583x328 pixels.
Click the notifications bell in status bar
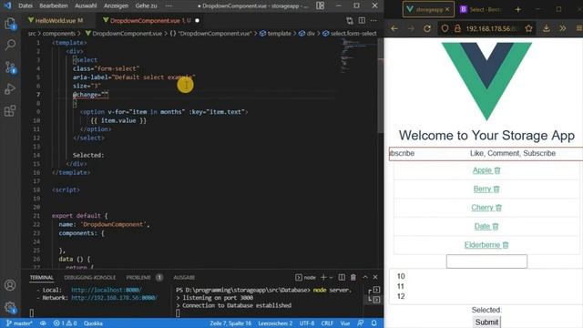(374, 323)
